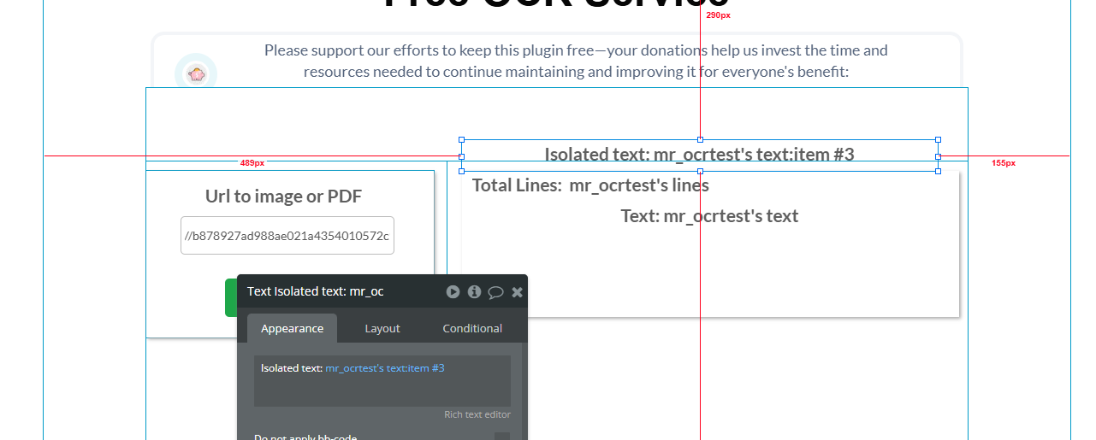The height and width of the screenshot is (440, 1096).
Task: Close the Text property editor panel
Action: point(517,292)
